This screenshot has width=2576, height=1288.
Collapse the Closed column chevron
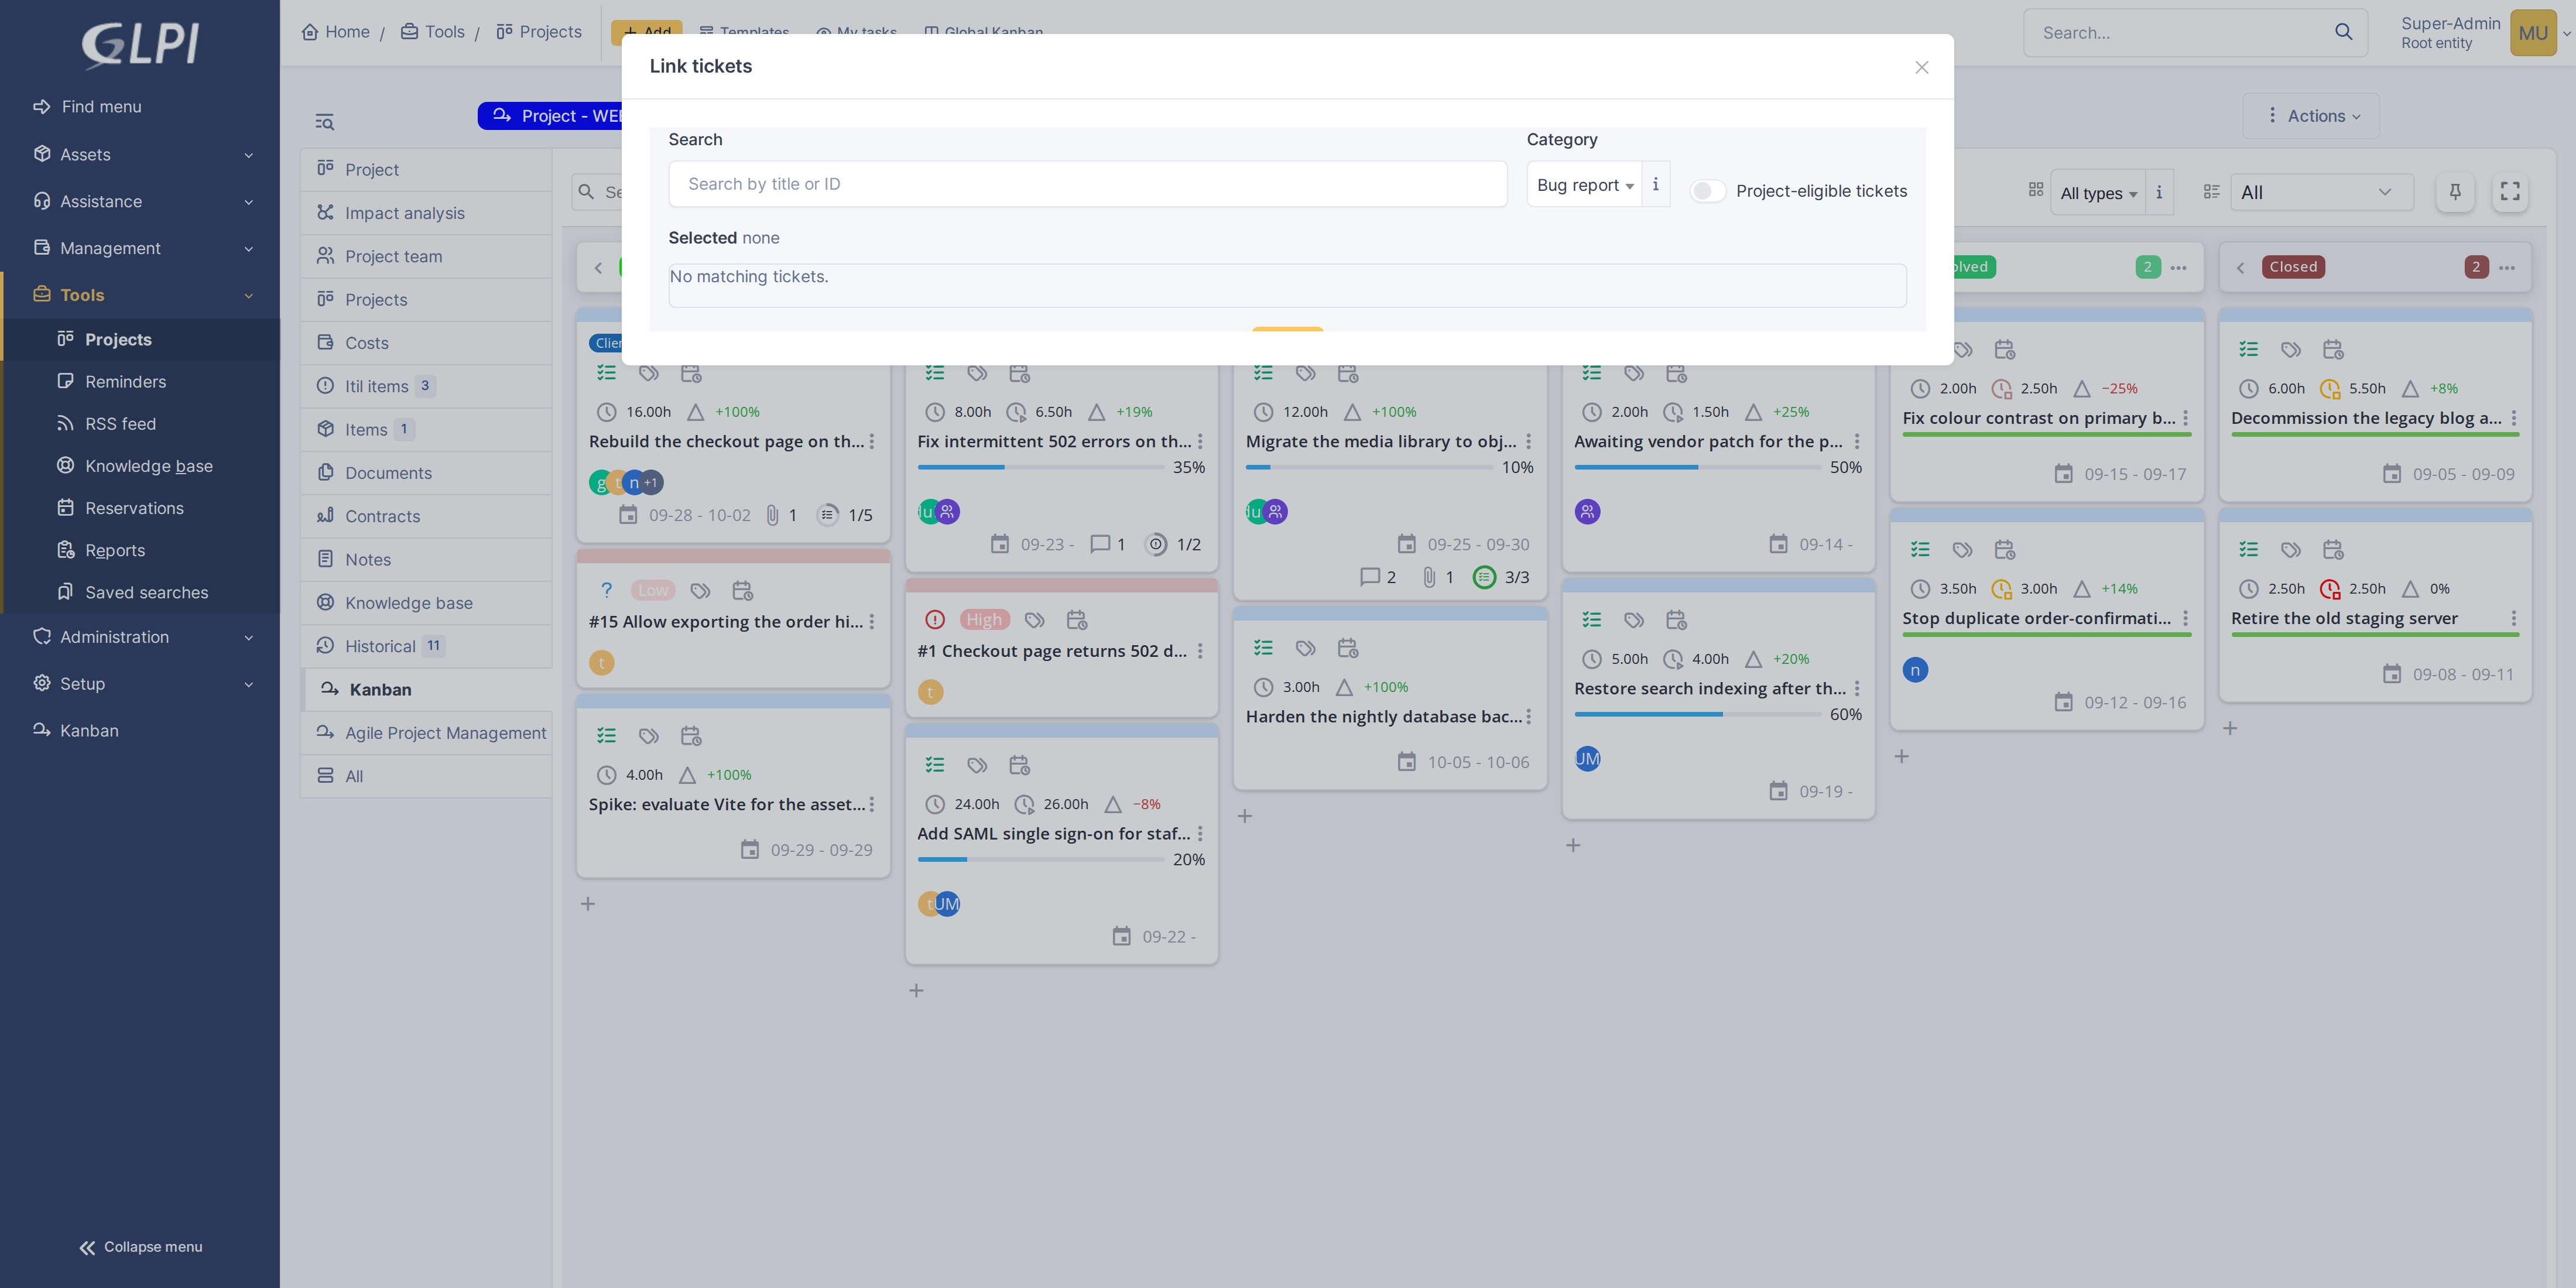tap(2241, 267)
